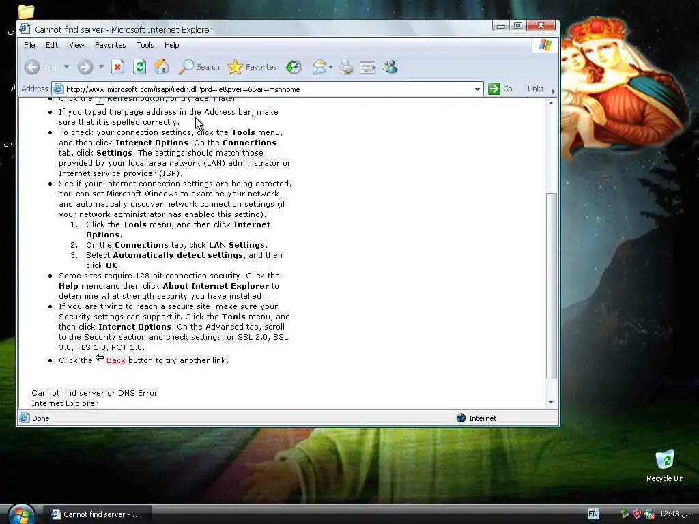Click the bold 'Automatically detect settings' text
The height and width of the screenshot is (524, 699).
[x=178, y=255]
